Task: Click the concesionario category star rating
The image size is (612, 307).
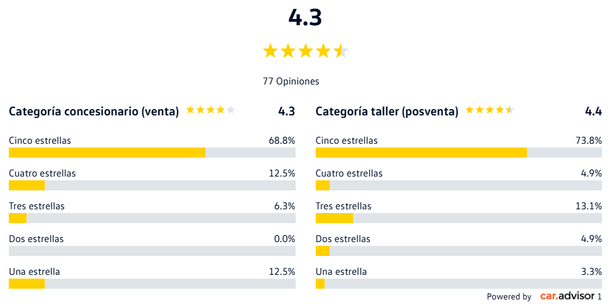Action: (x=211, y=110)
